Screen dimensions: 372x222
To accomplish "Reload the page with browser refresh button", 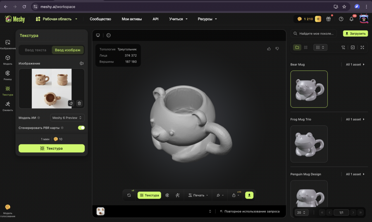I will pyautogui.click(x=24, y=7).
